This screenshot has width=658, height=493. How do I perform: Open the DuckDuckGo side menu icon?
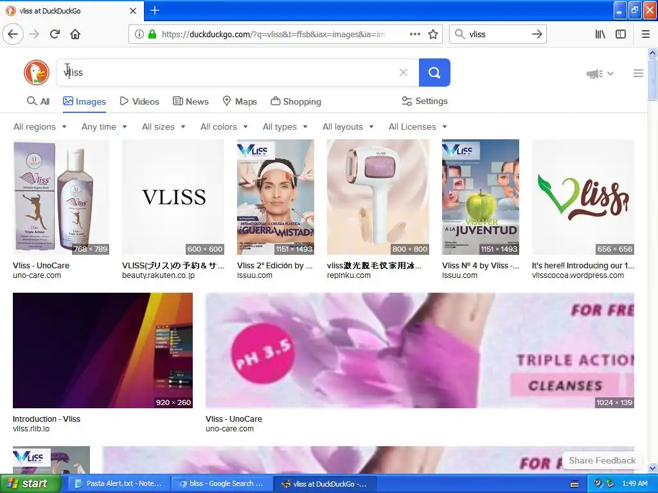(x=638, y=73)
